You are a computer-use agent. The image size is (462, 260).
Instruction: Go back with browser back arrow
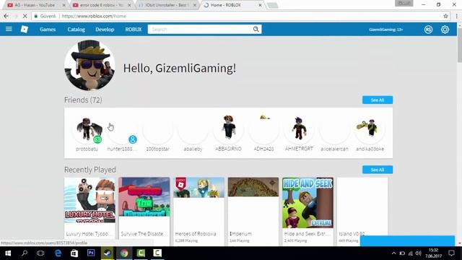coord(6,16)
